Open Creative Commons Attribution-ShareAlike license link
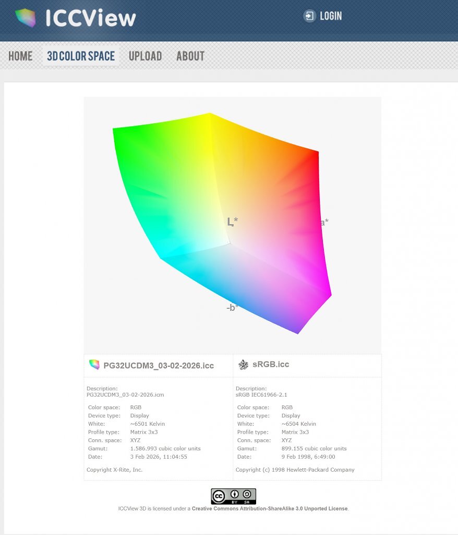458x535 pixels. click(x=270, y=508)
